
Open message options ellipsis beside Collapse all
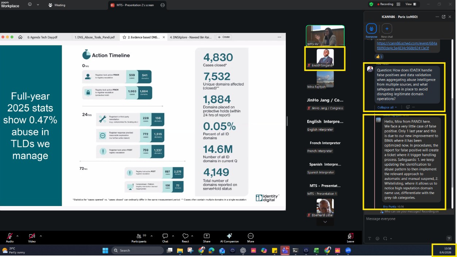414,107
